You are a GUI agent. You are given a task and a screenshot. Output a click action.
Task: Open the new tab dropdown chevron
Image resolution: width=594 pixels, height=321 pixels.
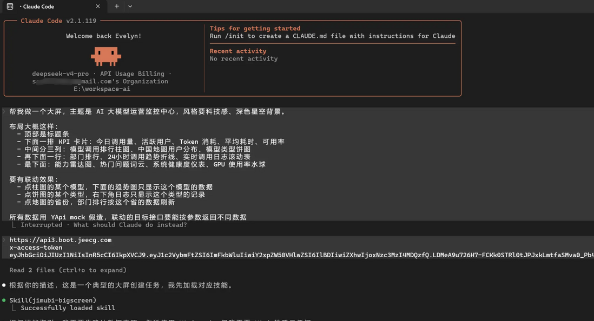(x=130, y=6)
